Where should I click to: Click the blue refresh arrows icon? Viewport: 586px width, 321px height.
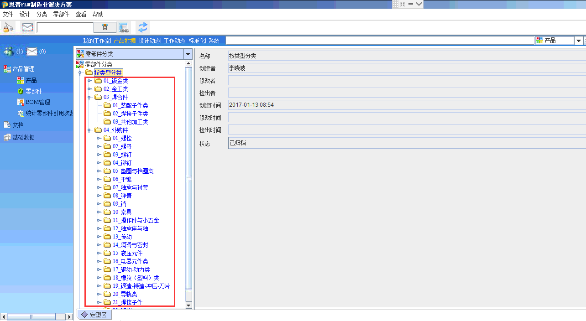143,27
